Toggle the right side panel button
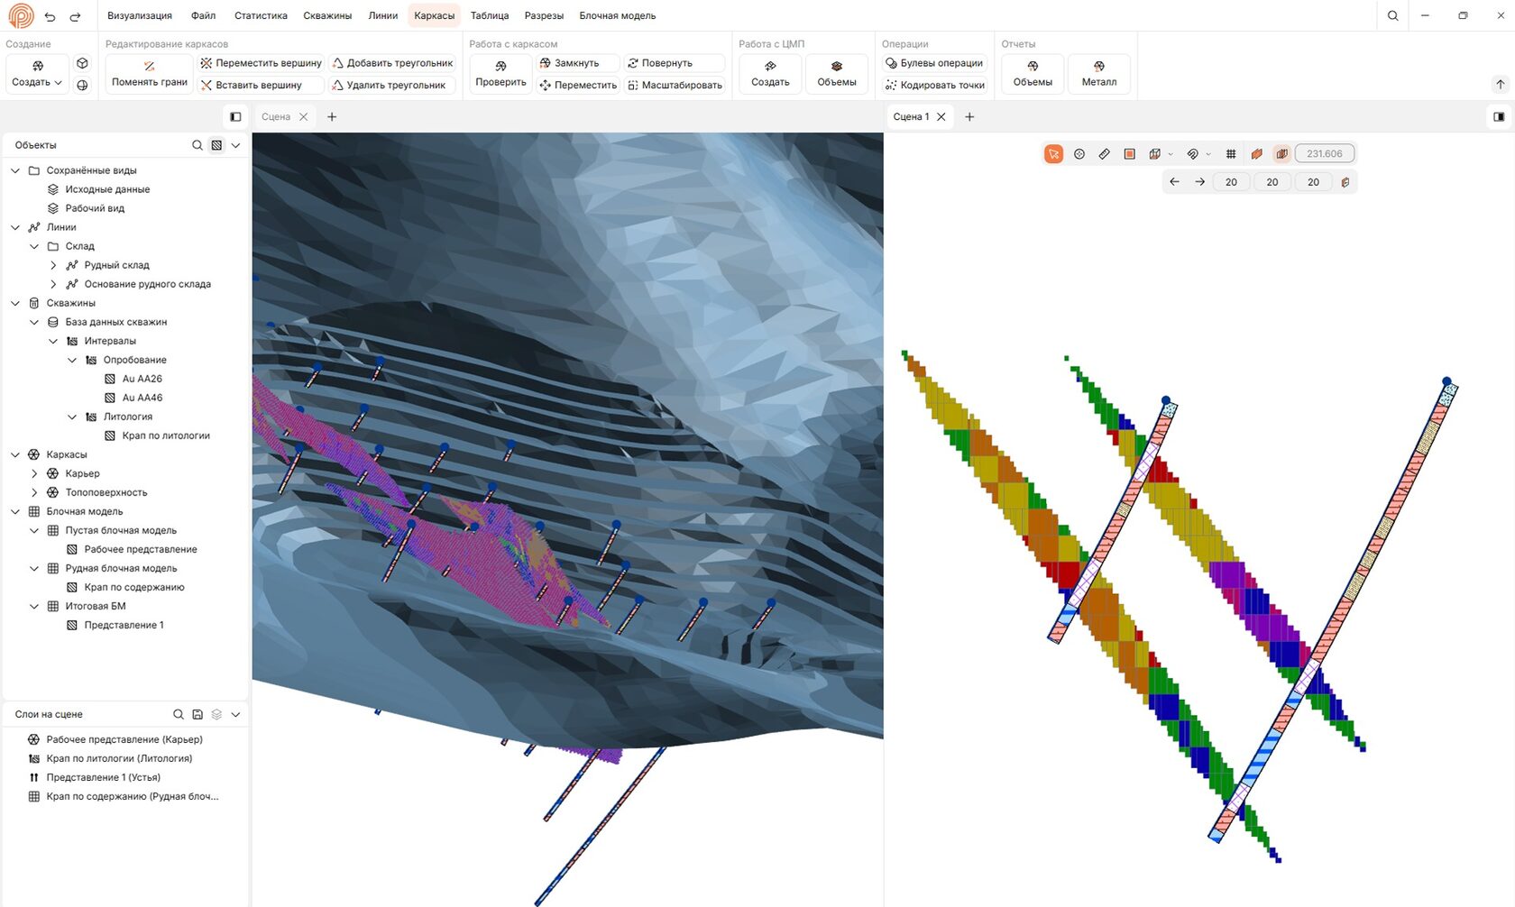Viewport: 1515px width, 907px height. click(1499, 116)
